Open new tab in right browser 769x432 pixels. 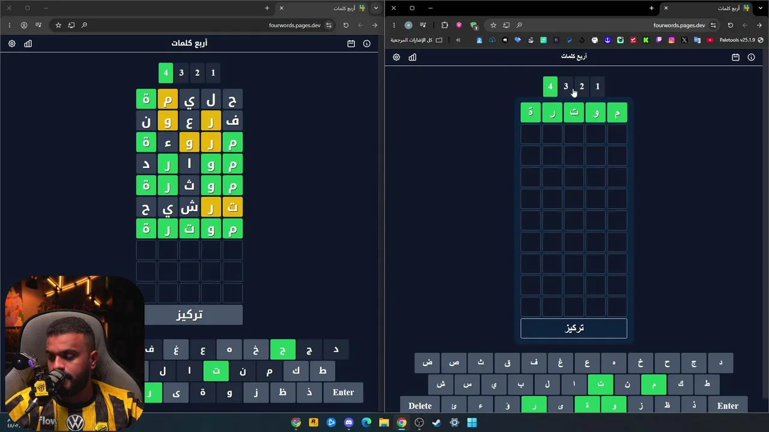tap(651, 8)
